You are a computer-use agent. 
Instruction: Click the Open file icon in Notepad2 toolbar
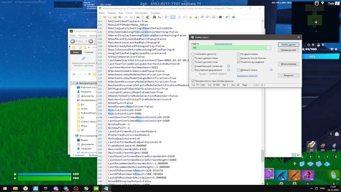[105, 17]
